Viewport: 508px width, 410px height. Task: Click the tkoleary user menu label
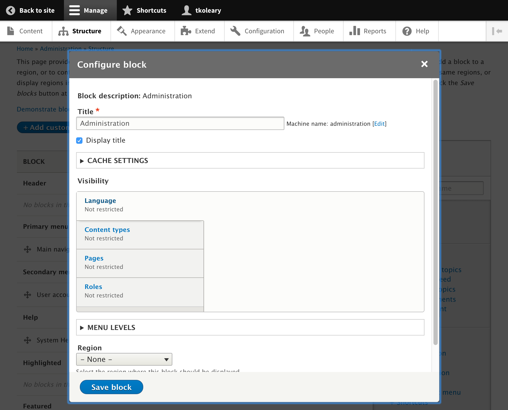coord(208,10)
